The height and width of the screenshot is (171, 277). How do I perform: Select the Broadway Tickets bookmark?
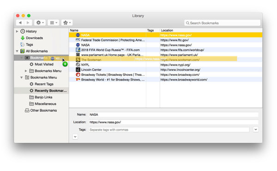(x=166, y=74)
